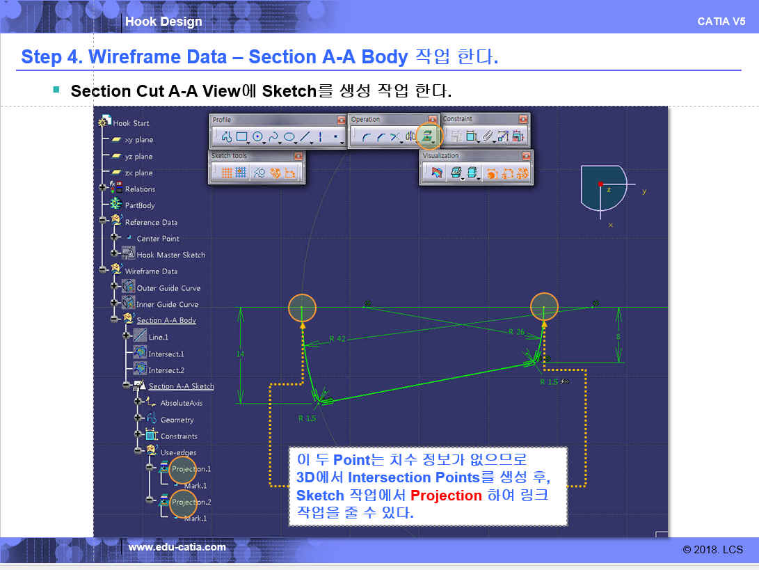
Task: Select the Line tool in Profile toolbar
Action: 305,137
